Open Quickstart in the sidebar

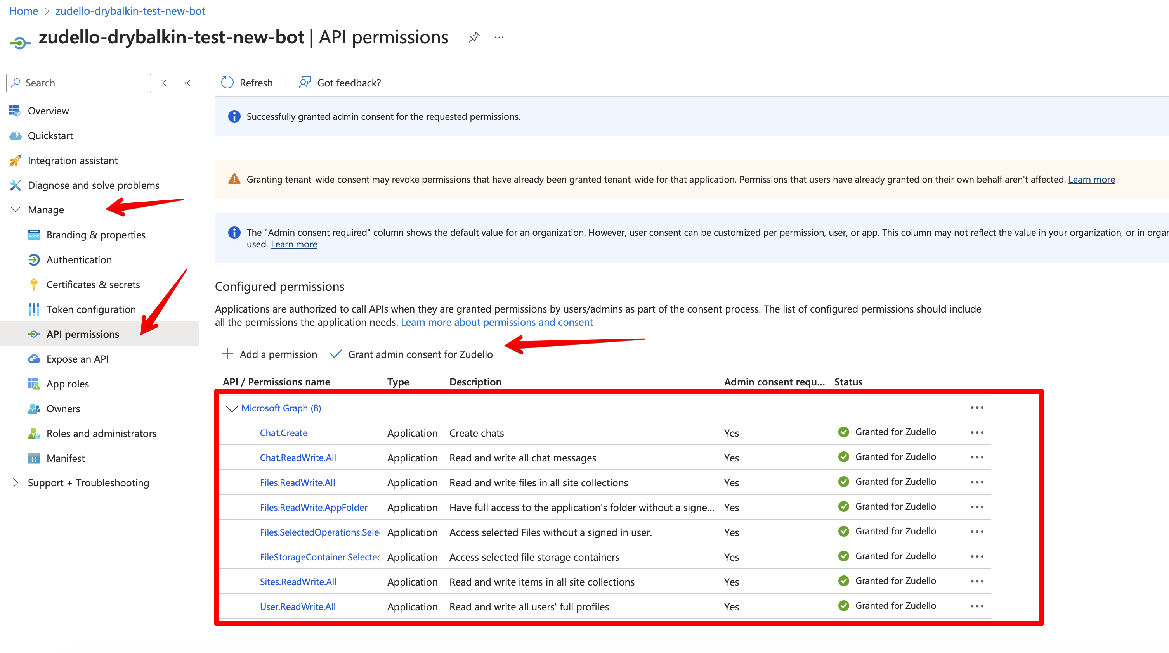[x=50, y=136]
